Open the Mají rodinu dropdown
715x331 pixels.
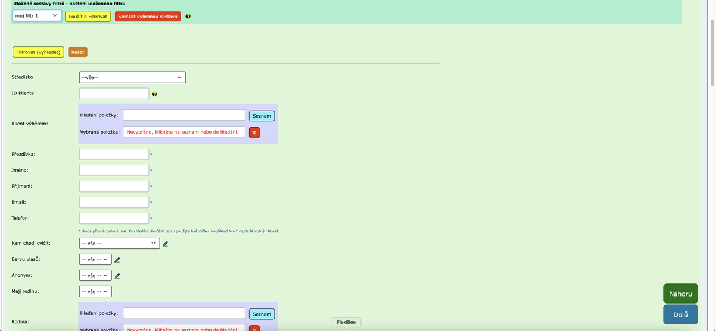(95, 292)
